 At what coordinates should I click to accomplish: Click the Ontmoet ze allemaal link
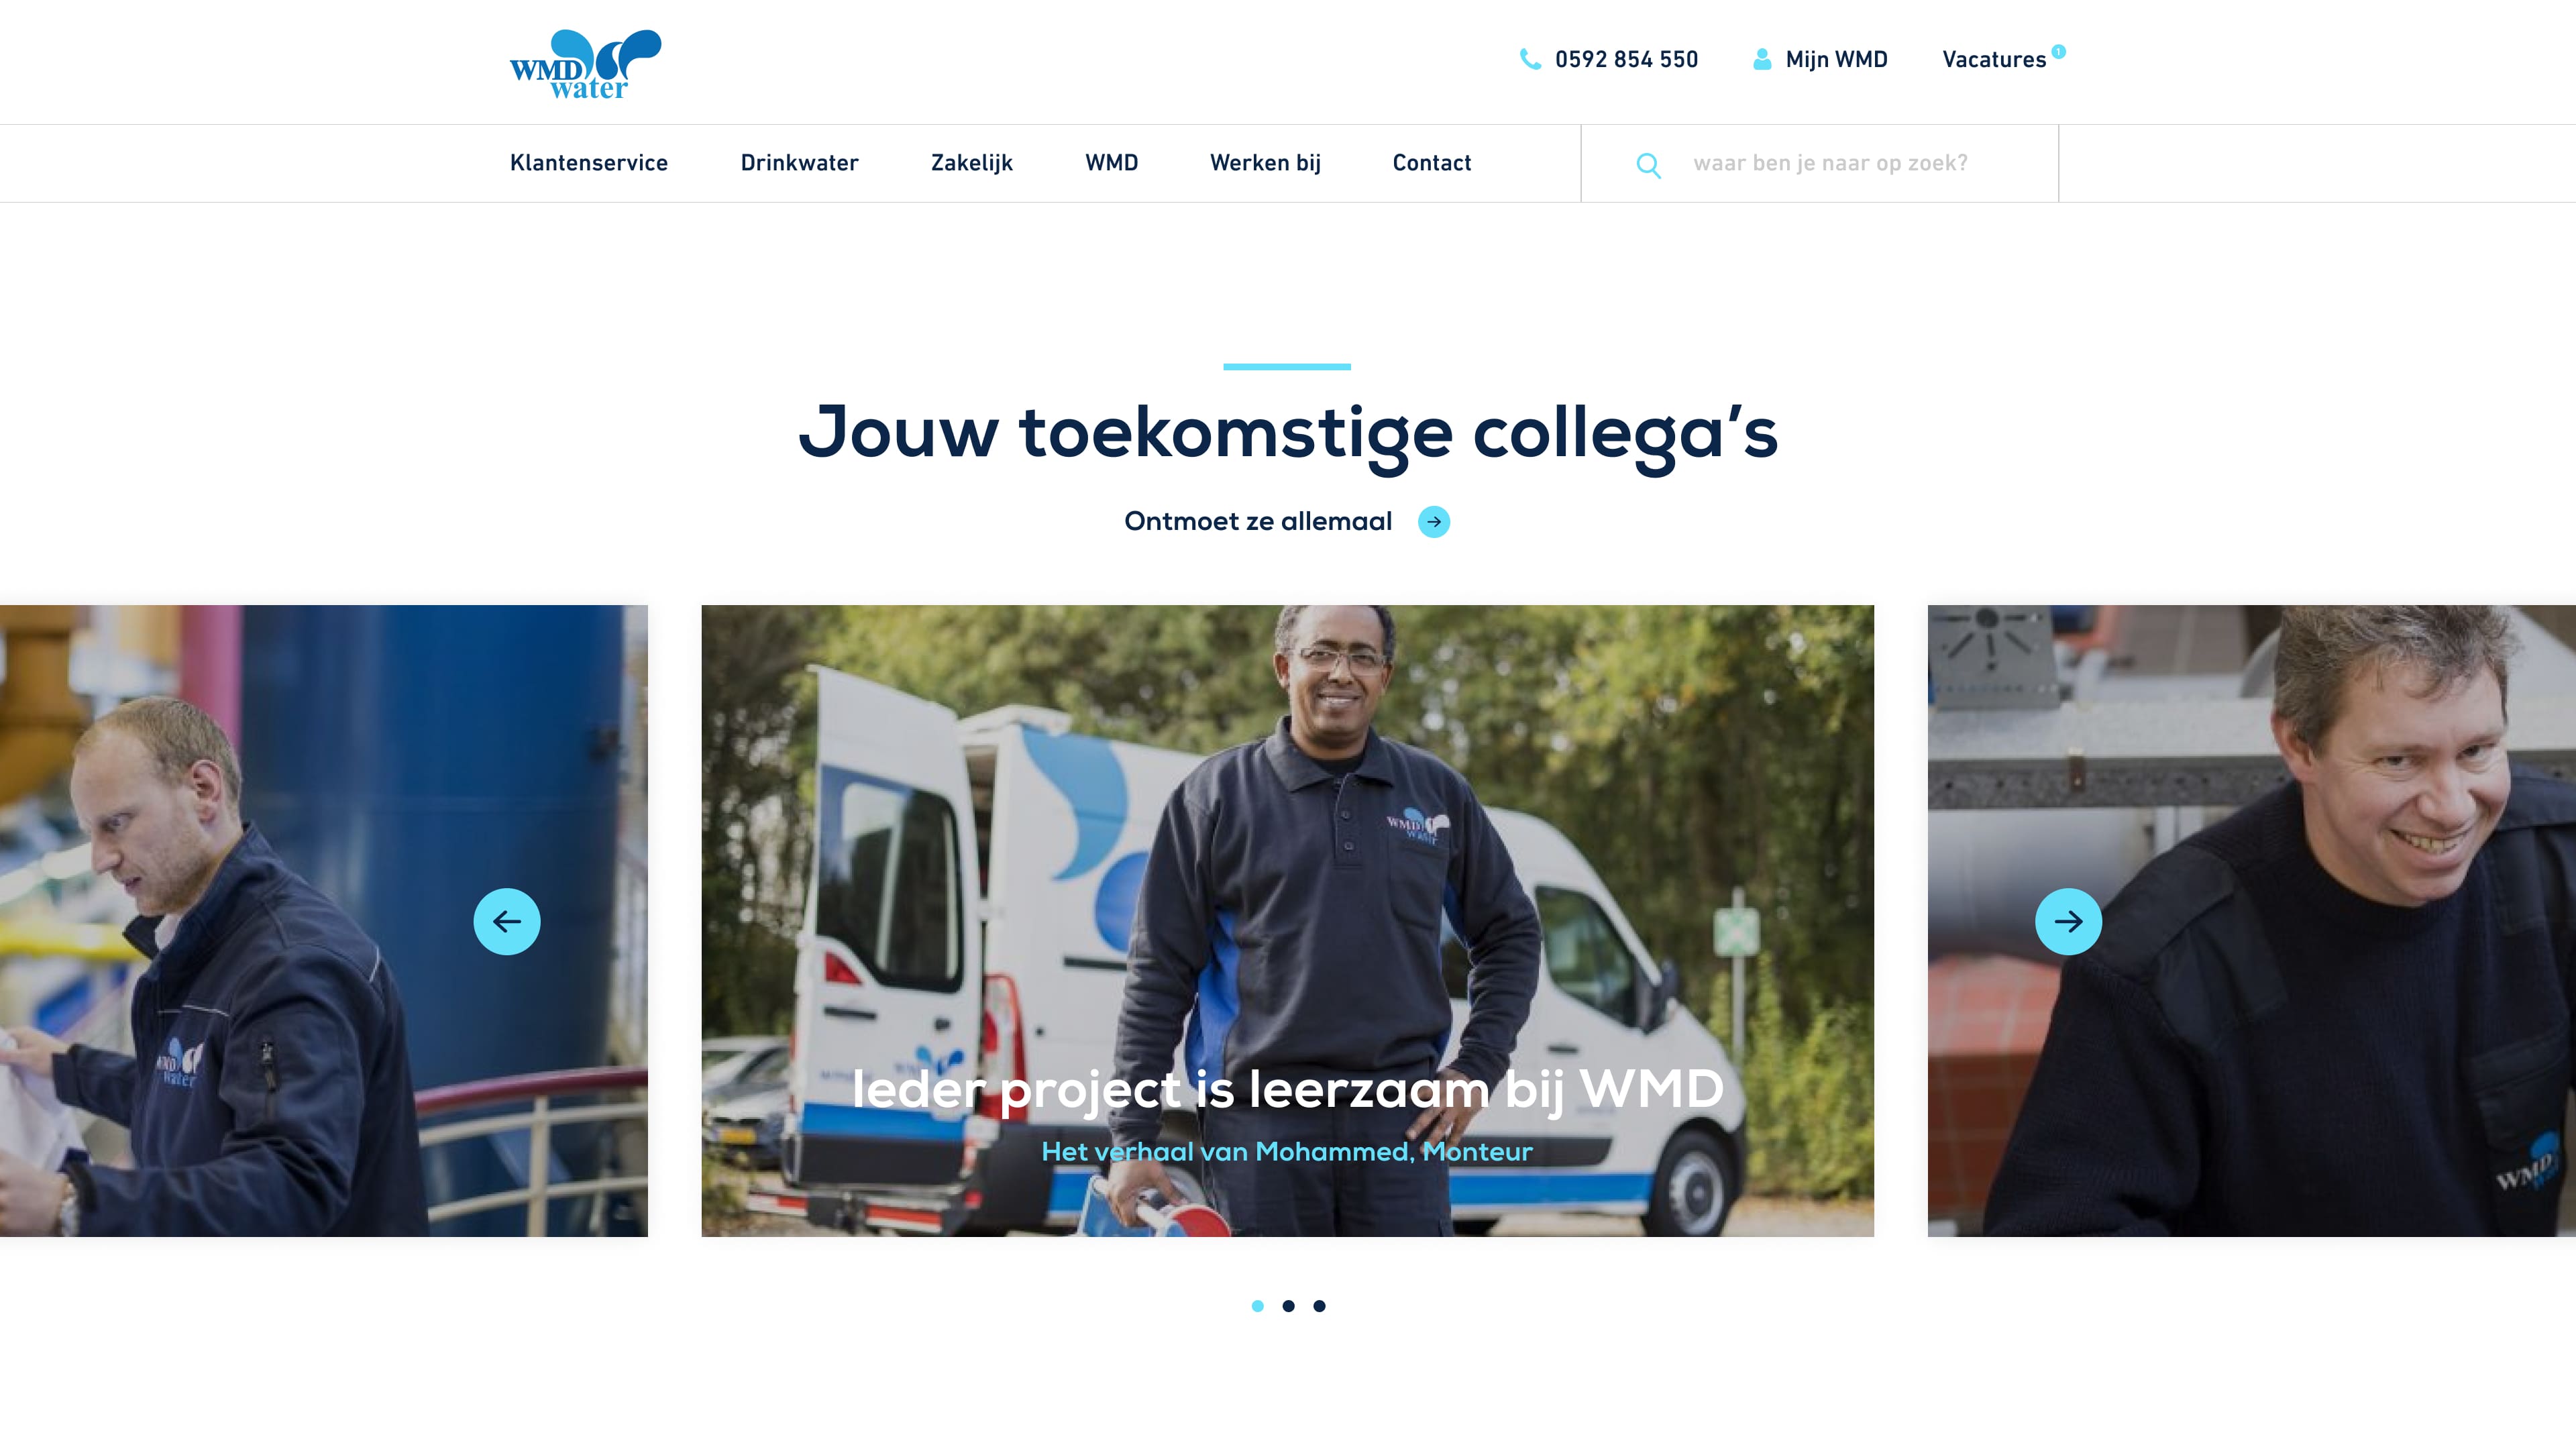point(1258,521)
